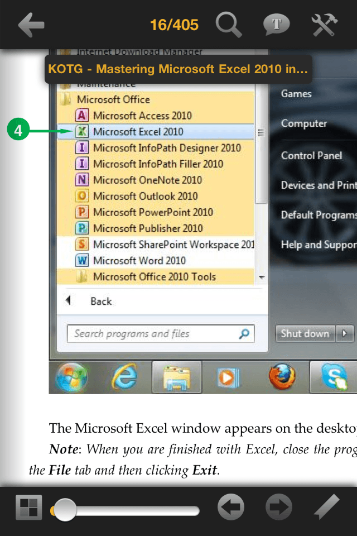
Task: Open Devices and Printers link
Action: tap(319, 185)
